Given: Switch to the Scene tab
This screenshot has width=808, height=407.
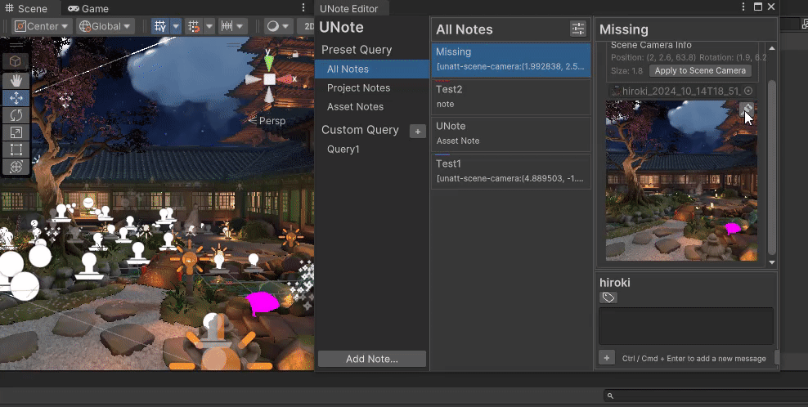Looking at the screenshot, I should 27,9.
